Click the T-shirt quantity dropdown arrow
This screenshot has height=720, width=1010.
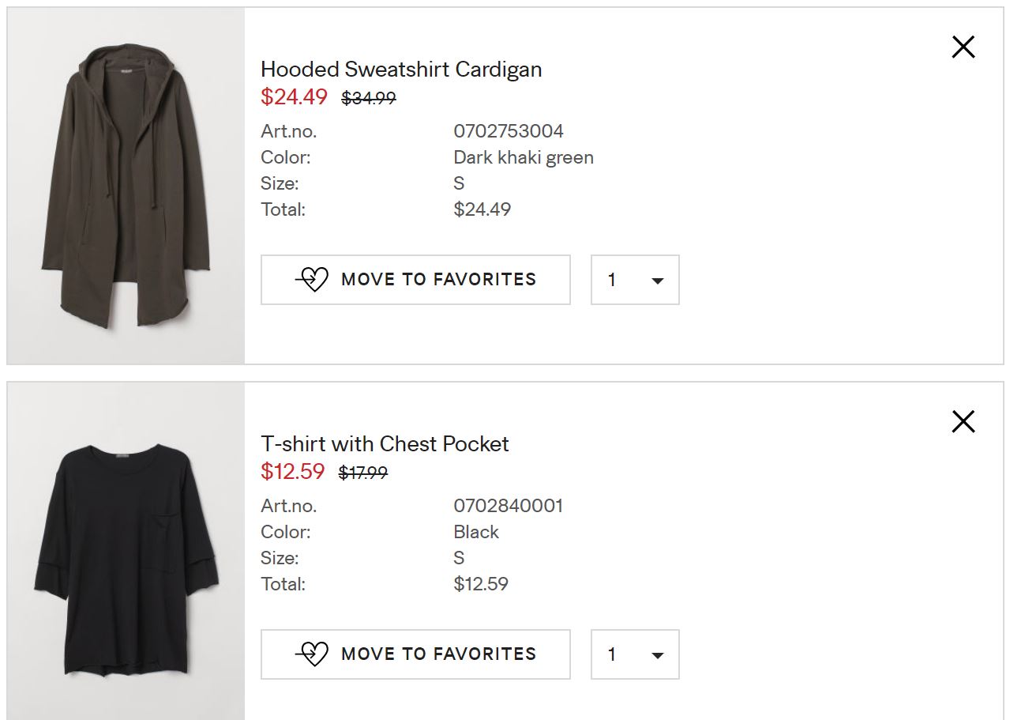tap(657, 655)
